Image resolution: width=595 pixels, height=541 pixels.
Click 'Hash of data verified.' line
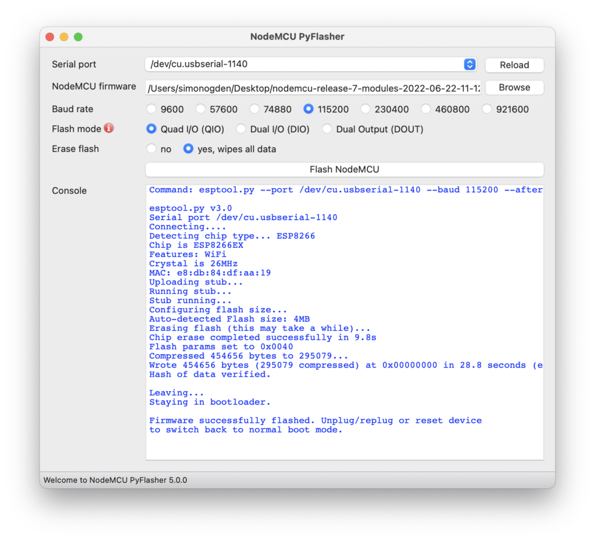[210, 374]
